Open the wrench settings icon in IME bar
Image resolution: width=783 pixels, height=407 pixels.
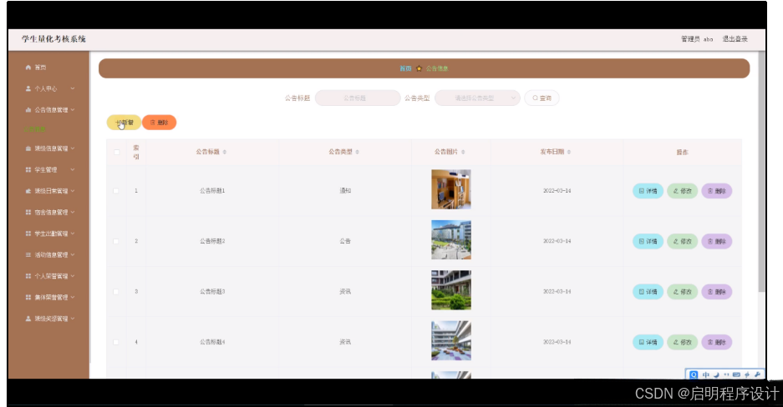point(757,374)
